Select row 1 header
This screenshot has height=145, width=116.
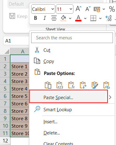5,59
